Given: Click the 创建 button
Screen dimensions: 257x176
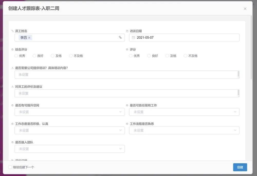Looking at the screenshot, I should point(240,167).
